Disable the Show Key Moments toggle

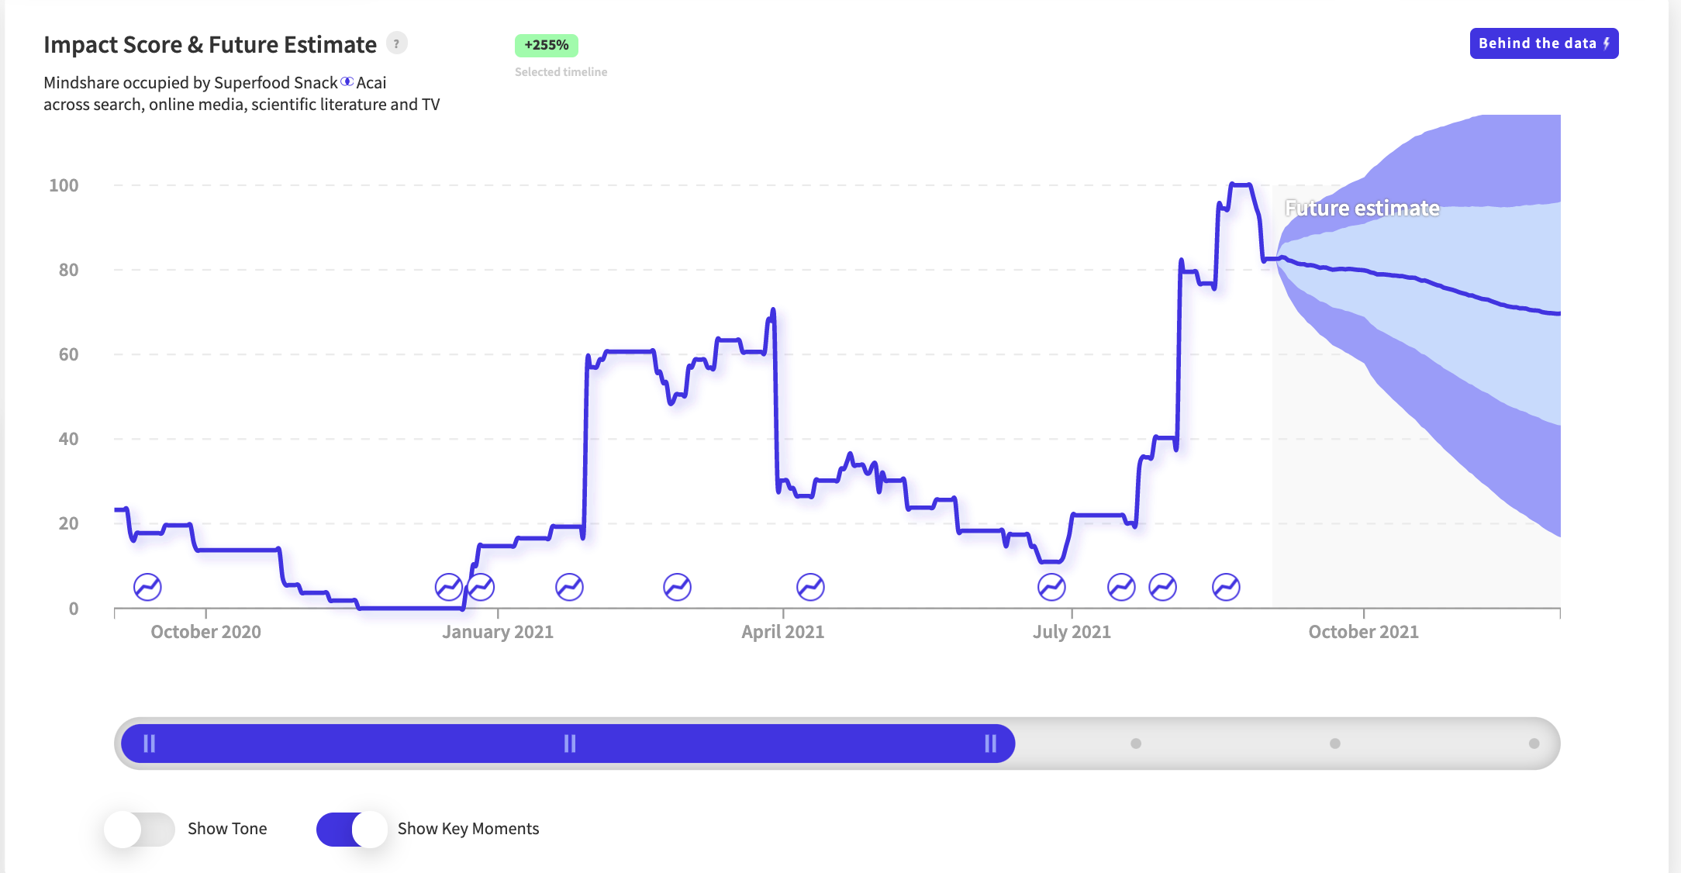click(352, 829)
